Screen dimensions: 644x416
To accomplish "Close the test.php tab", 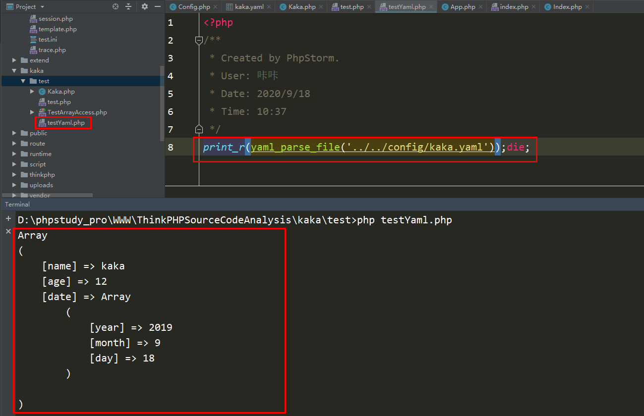I will 369,7.
